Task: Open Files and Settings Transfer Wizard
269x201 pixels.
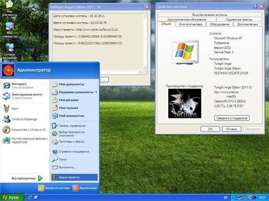Action: (25, 141)
